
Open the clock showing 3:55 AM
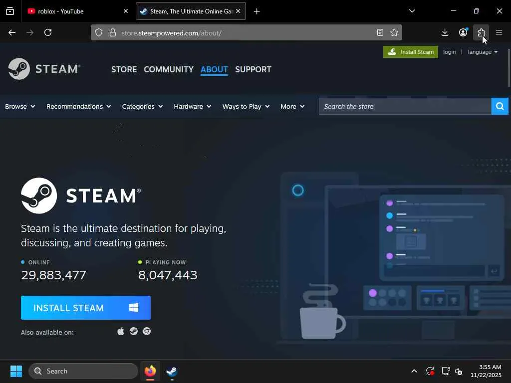(x=486, y=371)
